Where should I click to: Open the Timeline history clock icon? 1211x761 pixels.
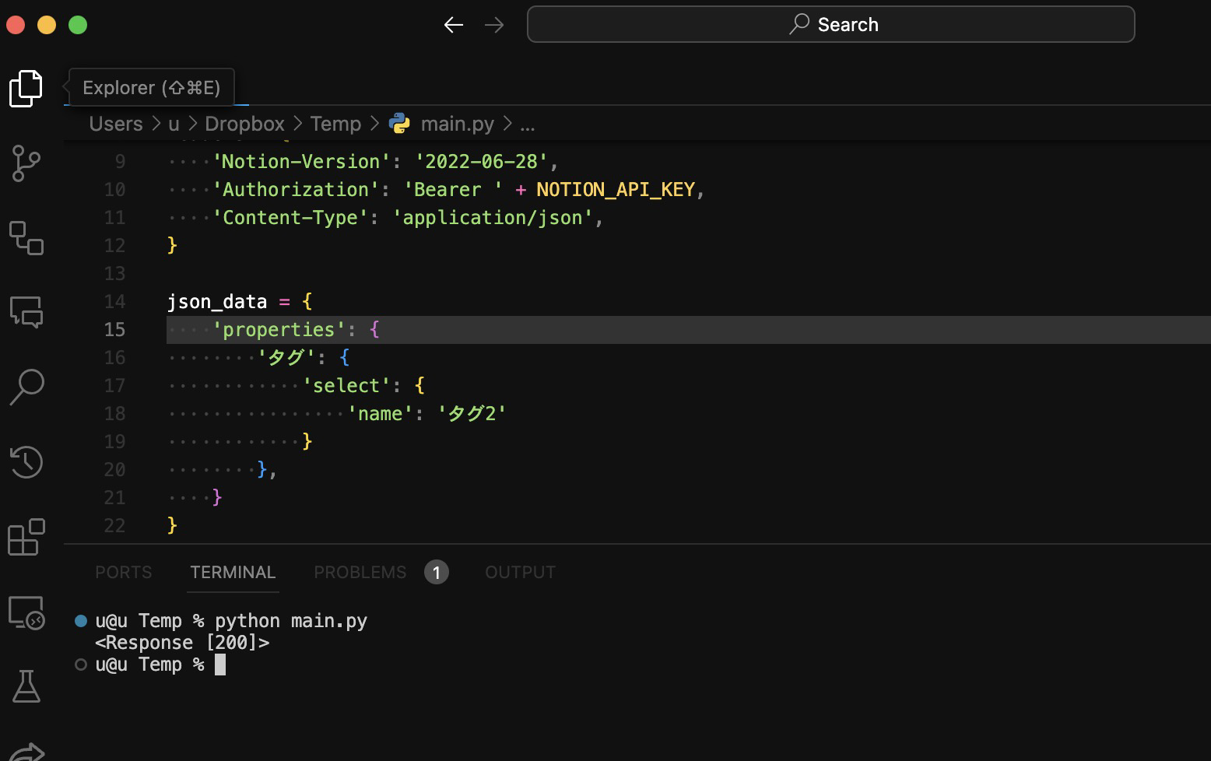26,462
